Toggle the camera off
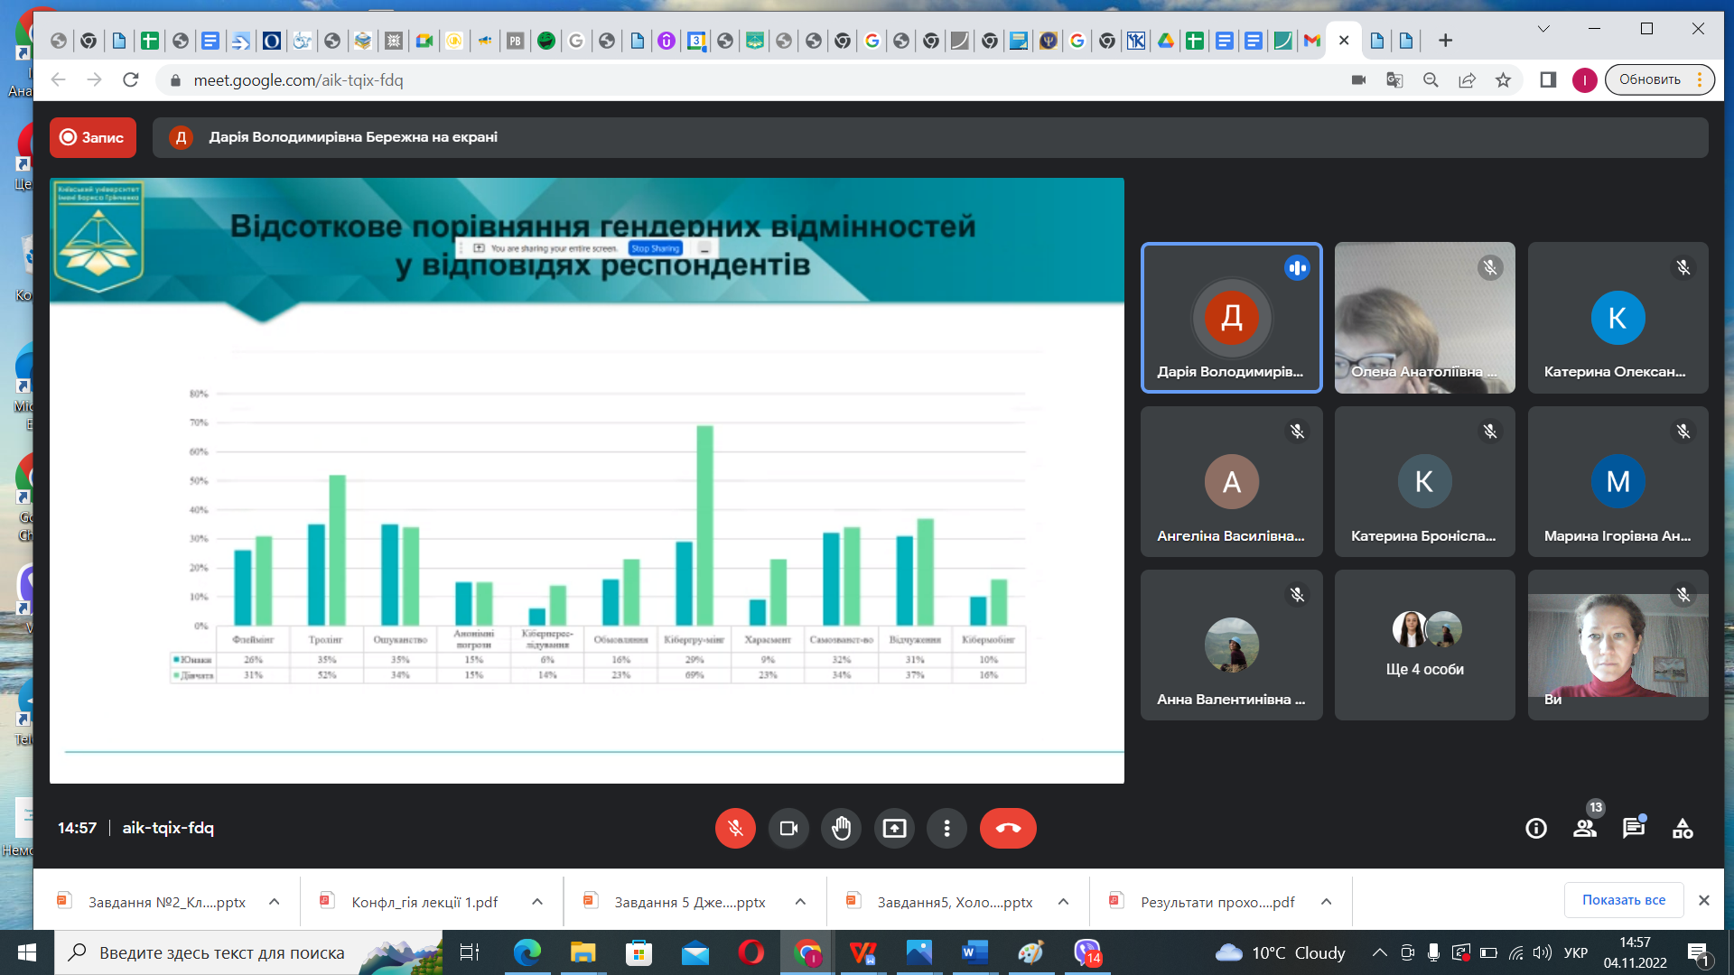This screenshot has height=975, width=1734. 788,828
